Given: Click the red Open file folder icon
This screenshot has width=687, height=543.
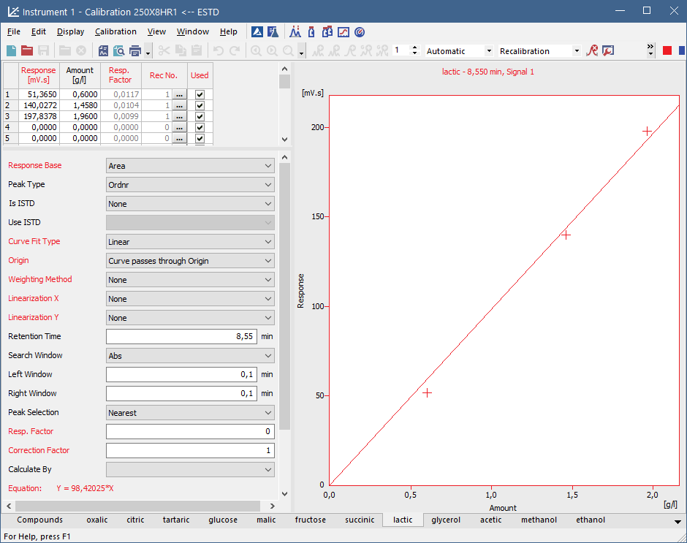Looking at the screenshot, I should [x=27, y=50].
